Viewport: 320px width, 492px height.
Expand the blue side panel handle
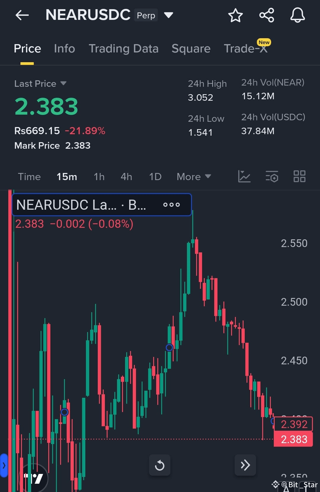tap(4, 465)
